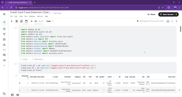Open the three-dot more options menu
This screenshot has height=97, width=182.
tap(176, 21)
